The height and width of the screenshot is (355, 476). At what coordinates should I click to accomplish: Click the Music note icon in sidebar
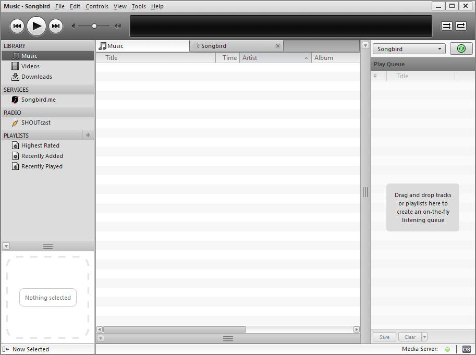(x=15, y=56)
